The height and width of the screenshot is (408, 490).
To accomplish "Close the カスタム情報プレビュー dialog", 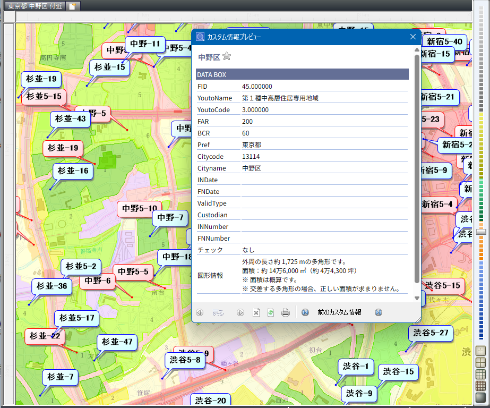I will [413, 37].
